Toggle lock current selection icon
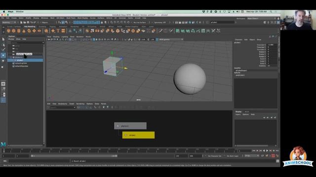This screenshot has width=316, height=177. click(102, 23)
